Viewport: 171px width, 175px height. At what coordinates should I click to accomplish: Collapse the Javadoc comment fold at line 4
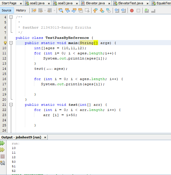coord(11,17)
